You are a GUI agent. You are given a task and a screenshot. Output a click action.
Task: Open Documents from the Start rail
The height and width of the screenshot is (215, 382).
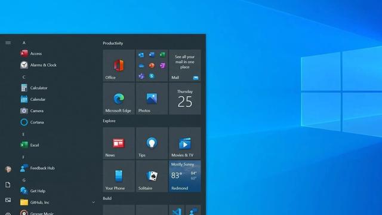pos(8,185)
